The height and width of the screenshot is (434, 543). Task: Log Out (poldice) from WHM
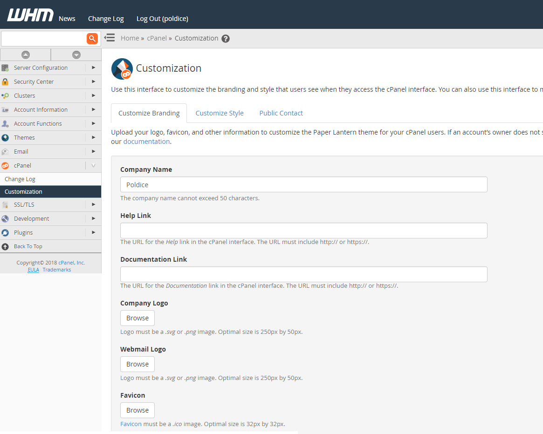(x=162, y=19)
